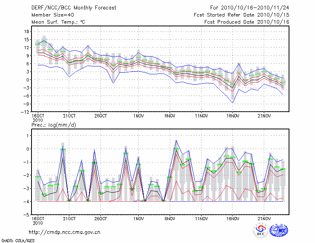
Task: Click the -5 value on precipitation y-axis
Action: click(x=26, y=215)
